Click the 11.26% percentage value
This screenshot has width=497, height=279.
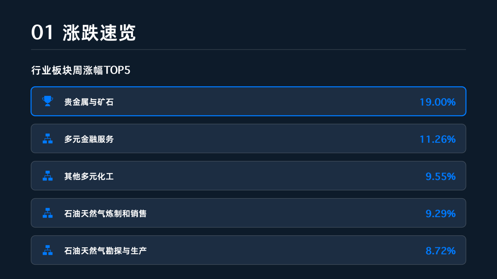coord(437,139)
